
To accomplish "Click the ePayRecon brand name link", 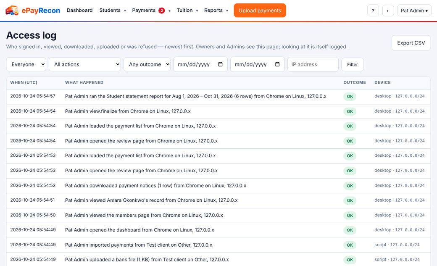I will (41, 11).
